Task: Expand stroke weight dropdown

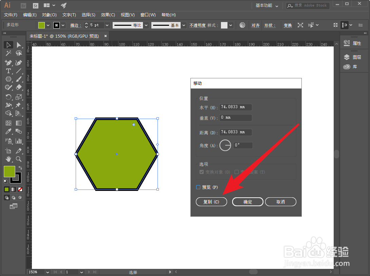Action: click(x=107, y=25)
